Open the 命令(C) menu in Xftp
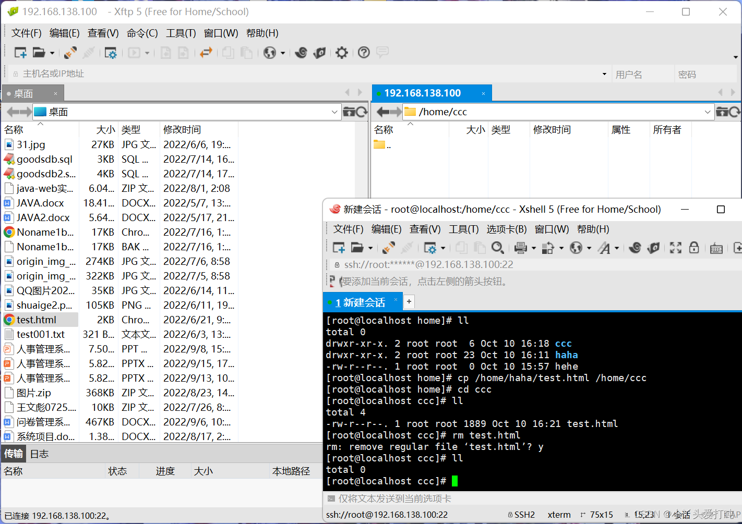Viewport: 742px width, 524px height. coord(142,33)
